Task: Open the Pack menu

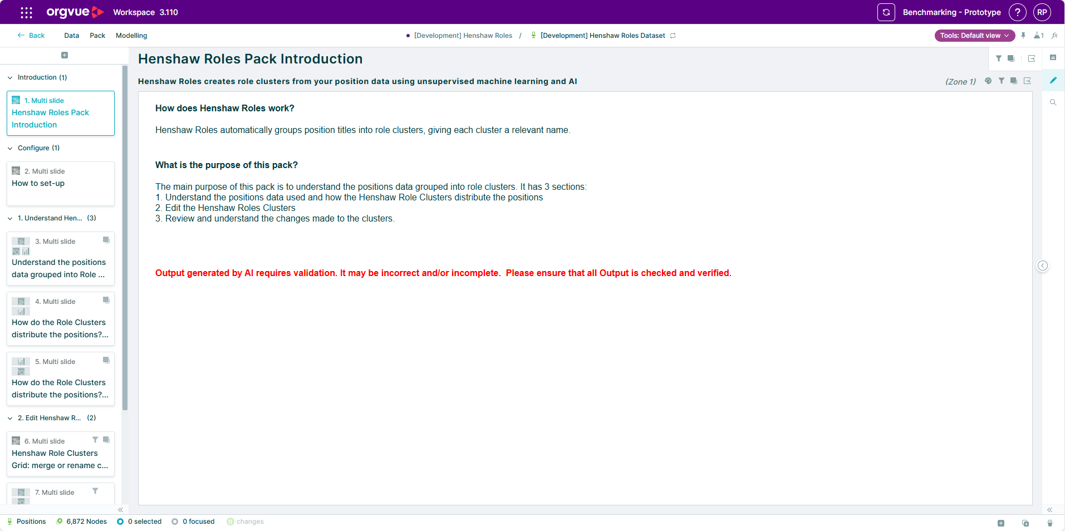Action: point(97,35)
